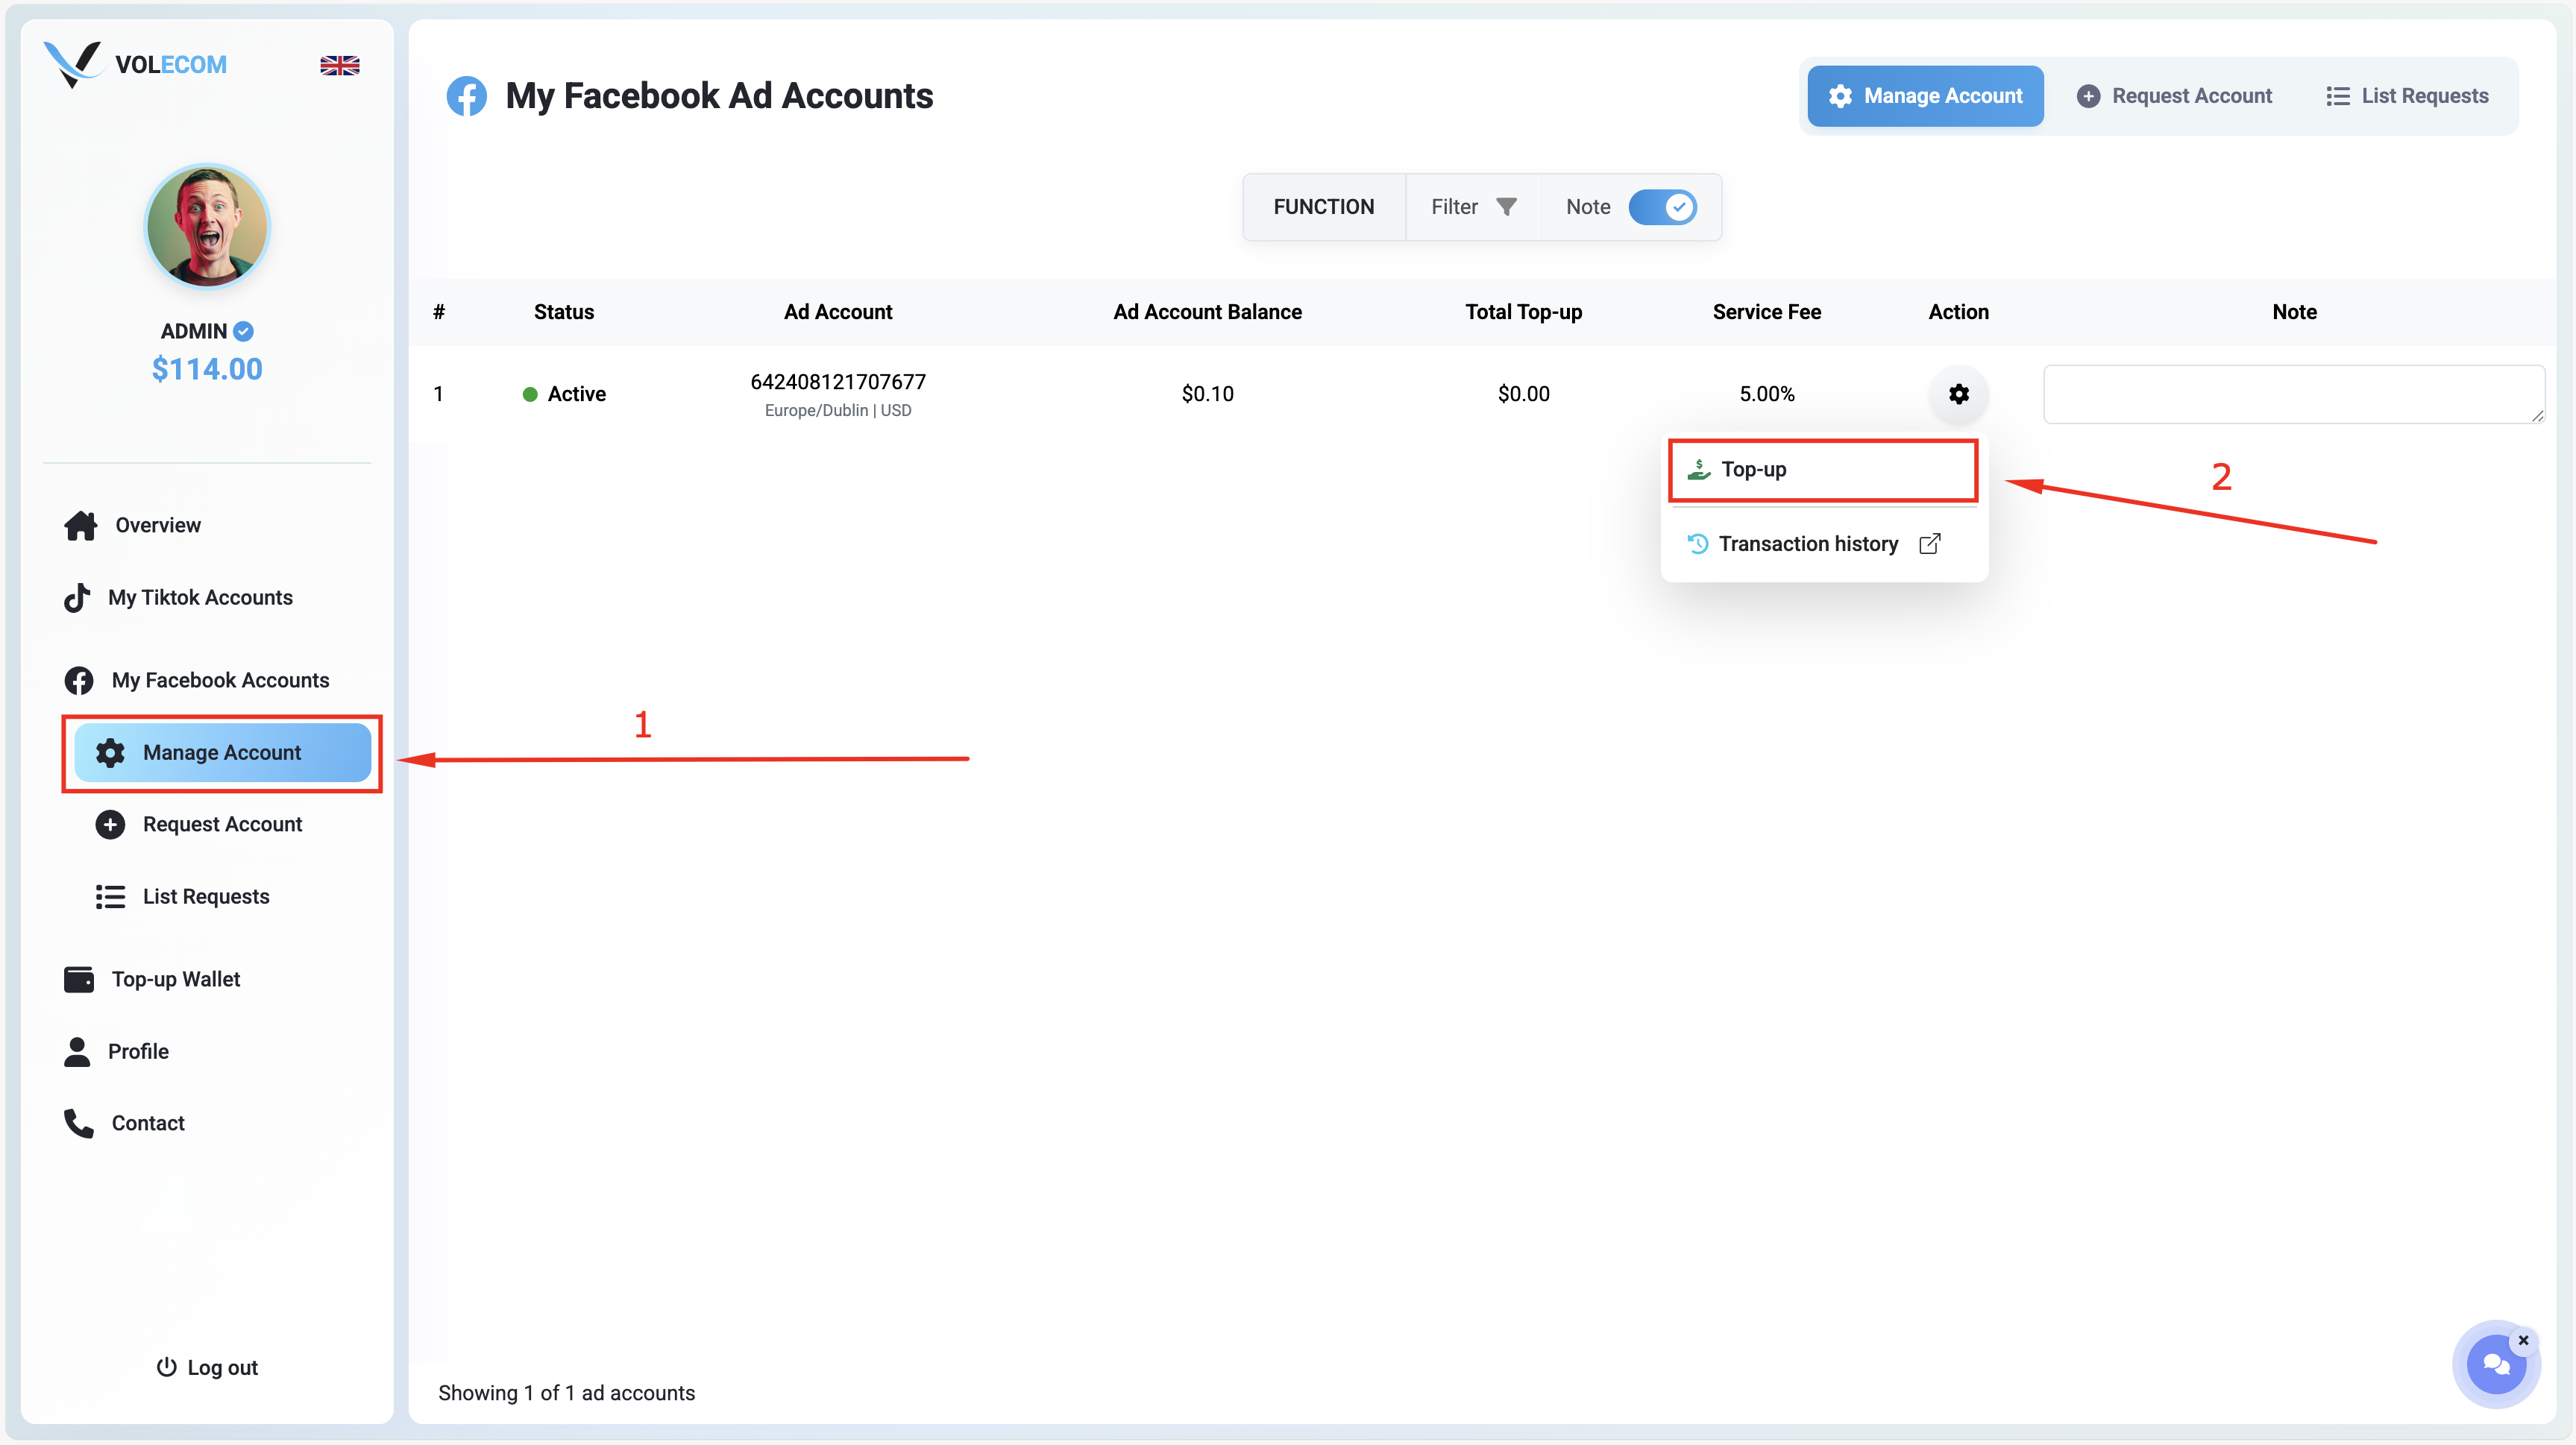Click the Active status label

(577, 394)
